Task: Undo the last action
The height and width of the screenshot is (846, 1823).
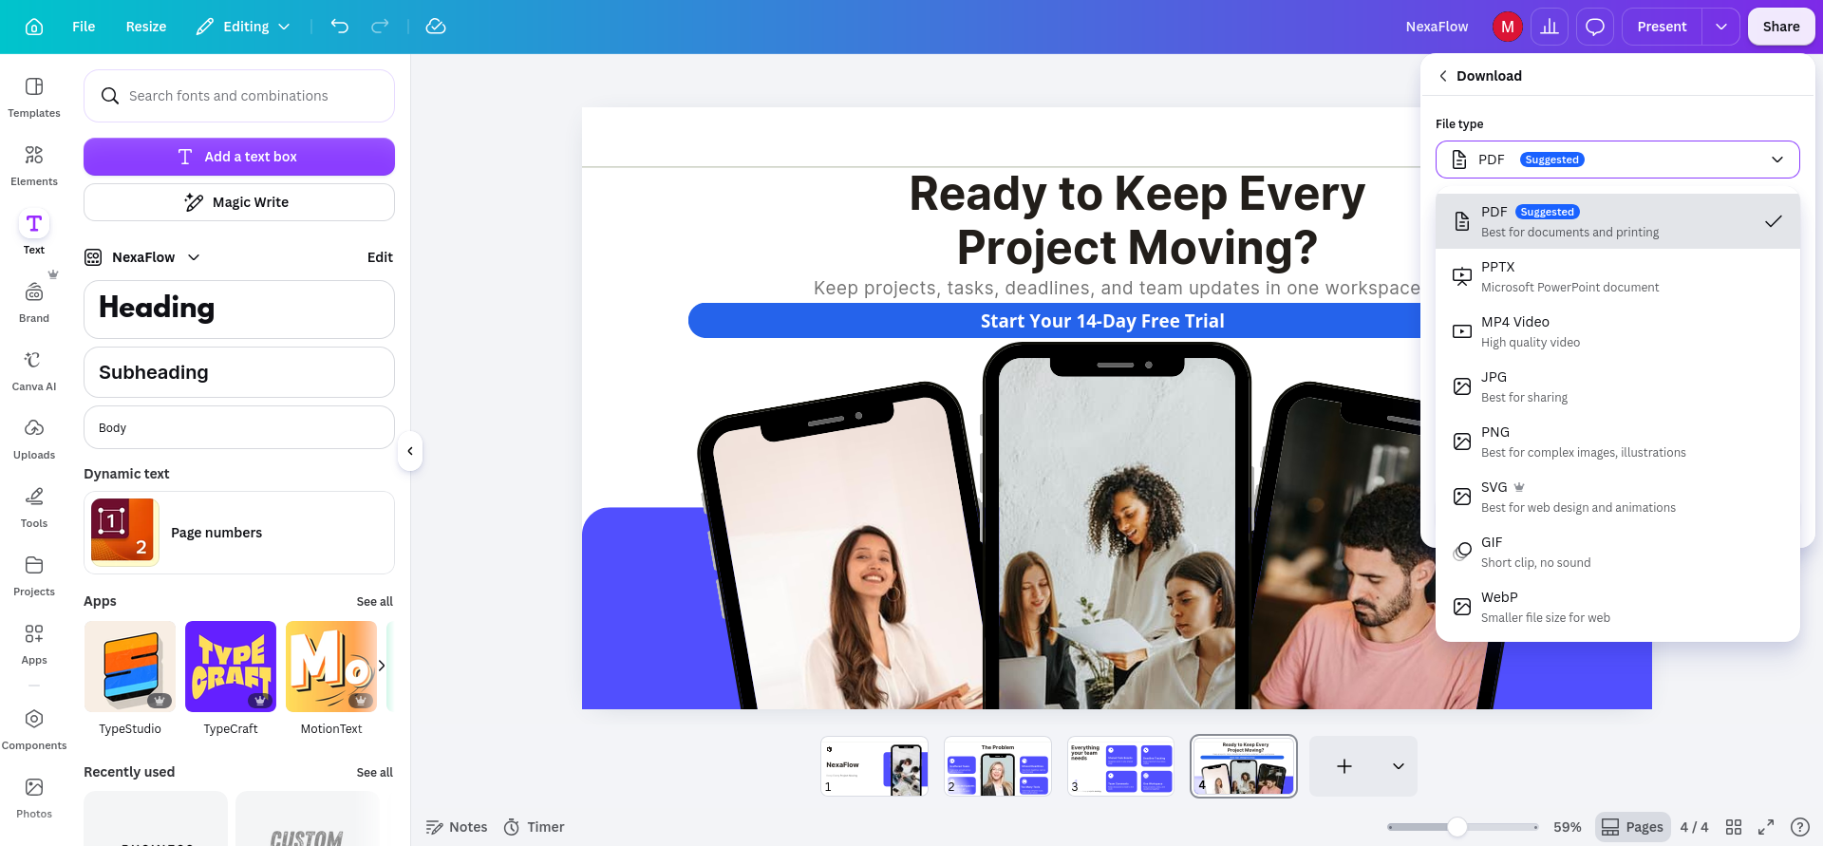Action: tap(339, 27)
